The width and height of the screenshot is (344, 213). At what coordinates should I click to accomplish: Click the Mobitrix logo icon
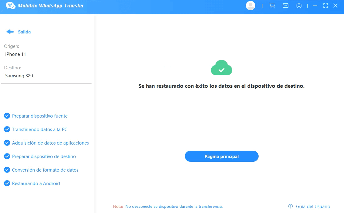pos(10,6)
